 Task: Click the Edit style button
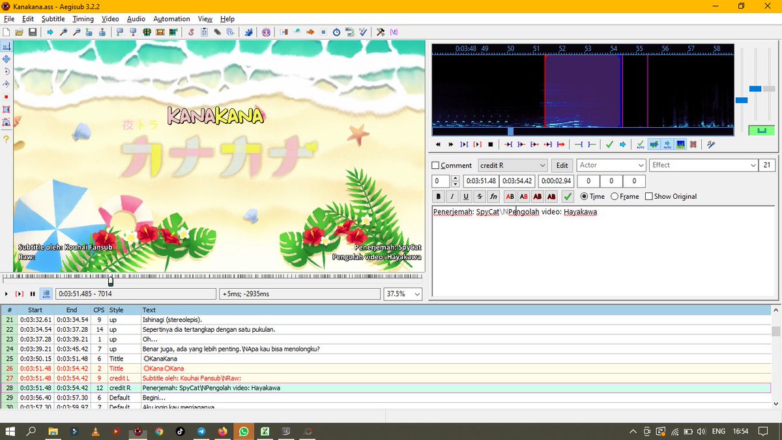[x=562, y=166]
